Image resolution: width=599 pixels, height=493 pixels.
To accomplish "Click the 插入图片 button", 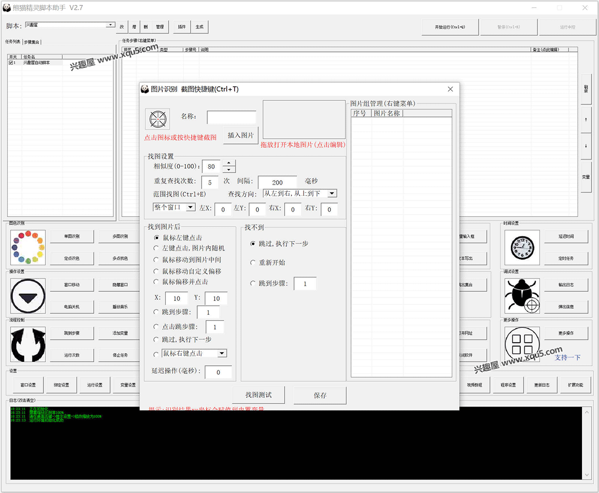I will pos(241,135).
